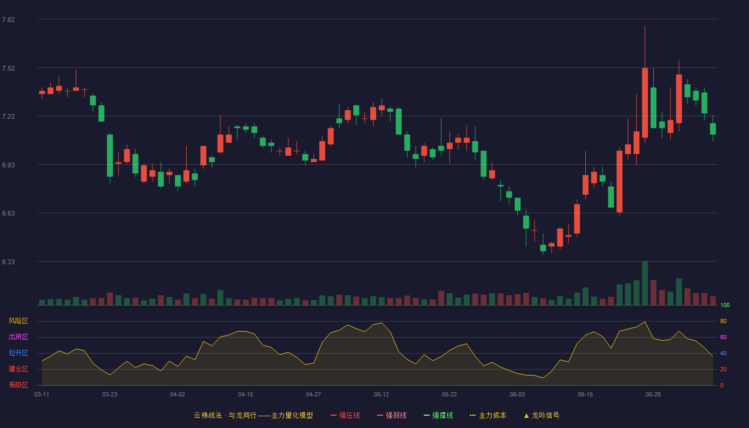Click the 05-12 date label
The image size is (749, 428).
point(381,394)
